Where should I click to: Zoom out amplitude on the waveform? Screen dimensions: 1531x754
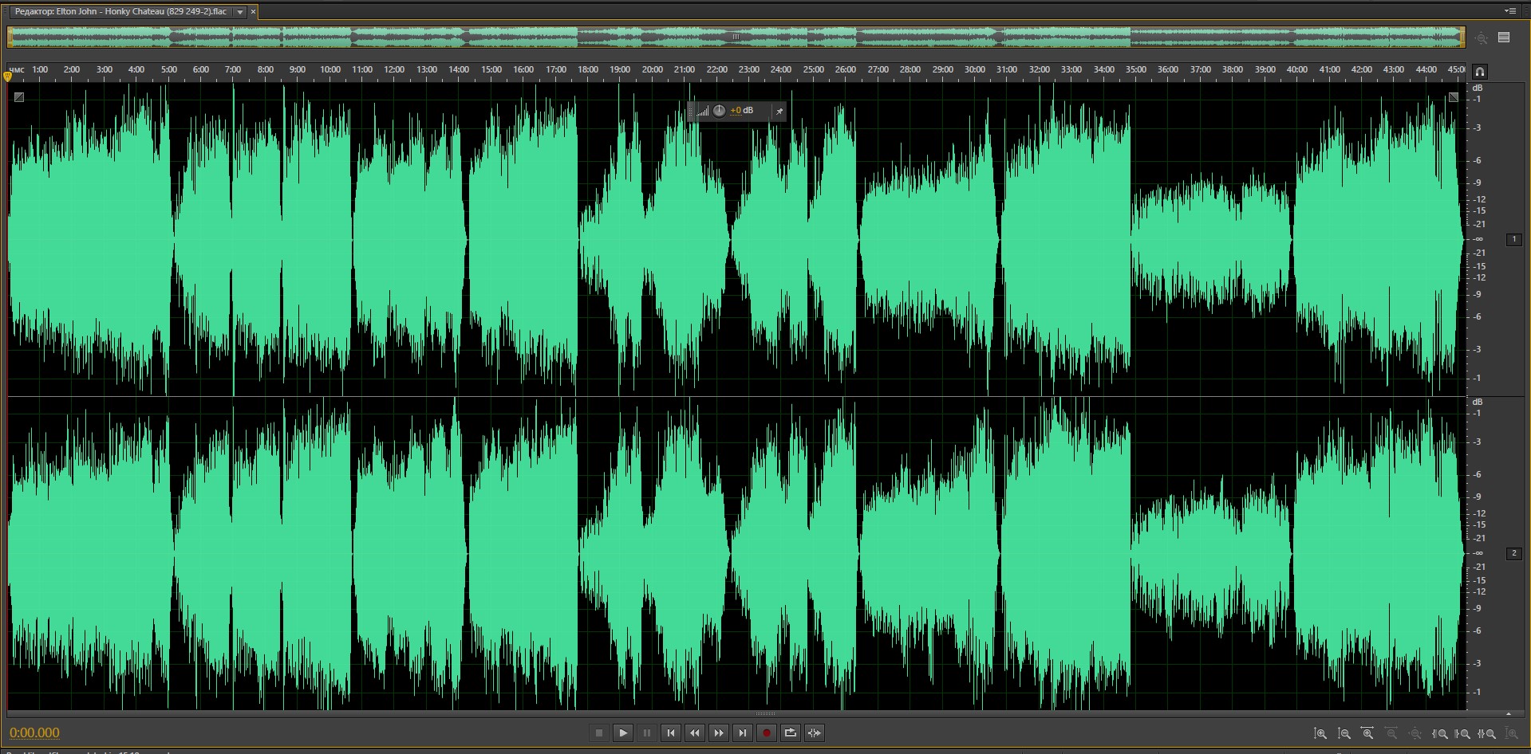click(1344, 733)
